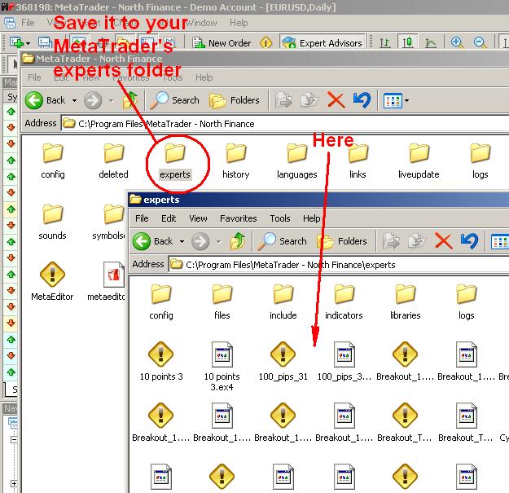Select the 10 points 3 source file
Screen dimensions: 509x493
(161, 361)
